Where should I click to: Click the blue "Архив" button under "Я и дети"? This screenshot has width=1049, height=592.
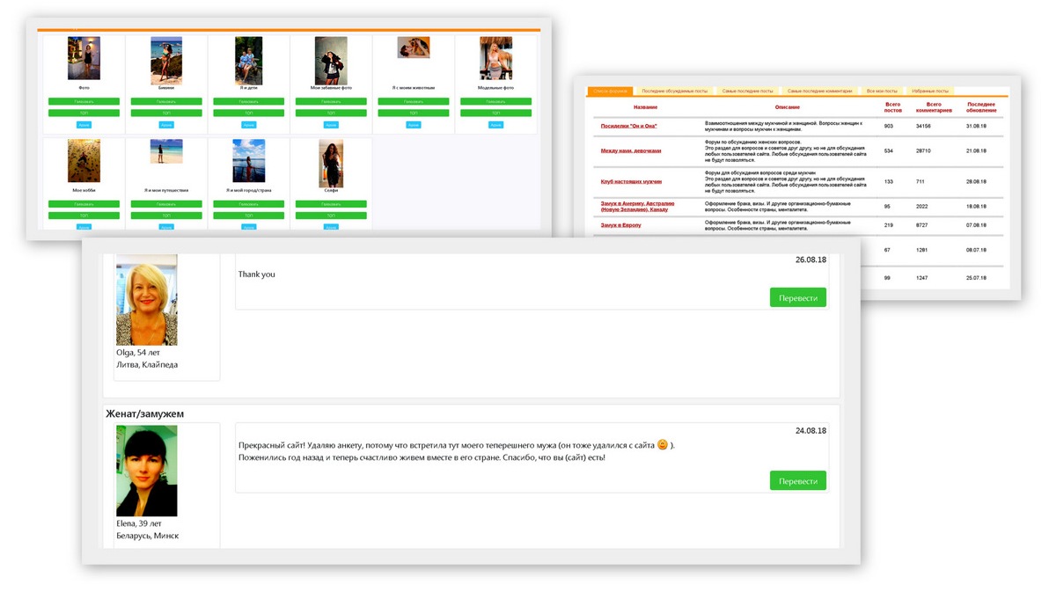coord(248,125)
